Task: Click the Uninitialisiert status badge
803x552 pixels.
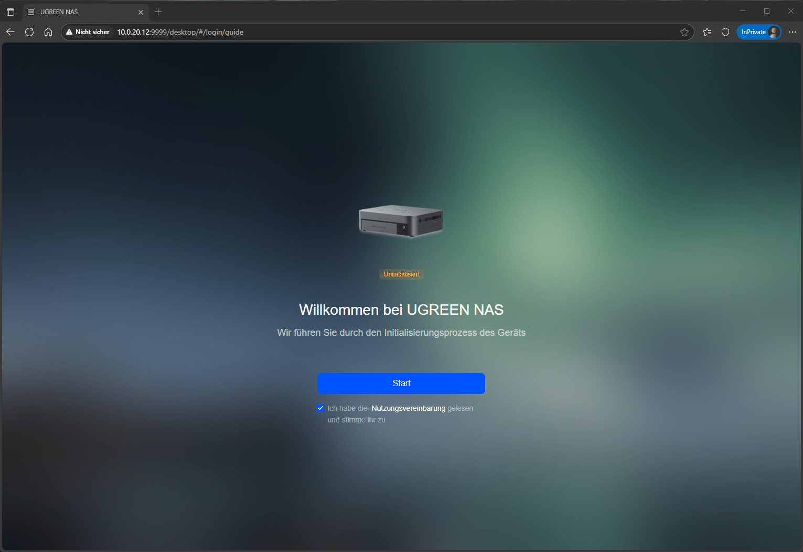Action: coord(401,274)
